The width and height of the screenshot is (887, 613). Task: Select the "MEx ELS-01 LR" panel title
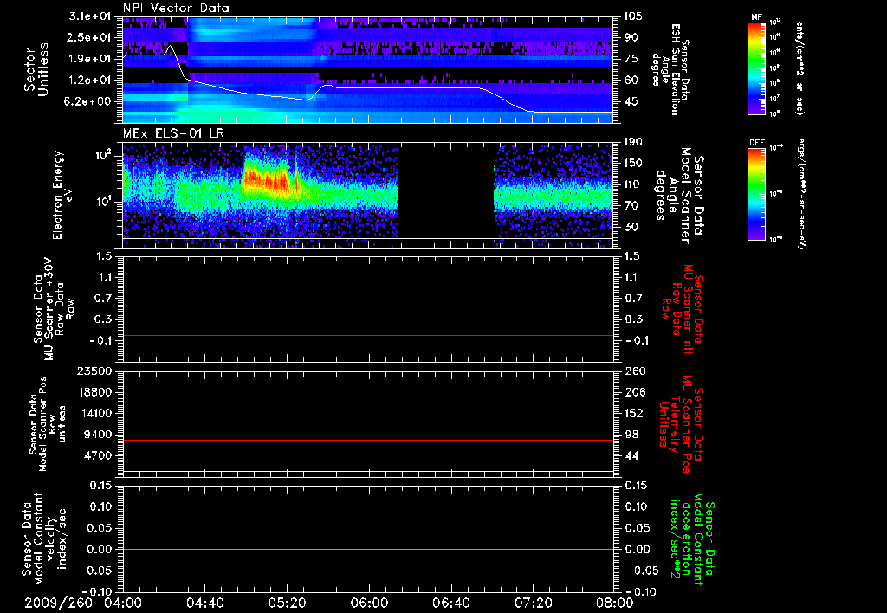173,133
